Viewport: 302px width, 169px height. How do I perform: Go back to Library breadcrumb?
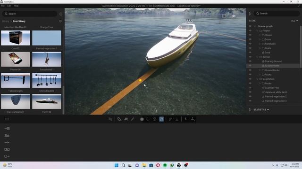point(5,21)
